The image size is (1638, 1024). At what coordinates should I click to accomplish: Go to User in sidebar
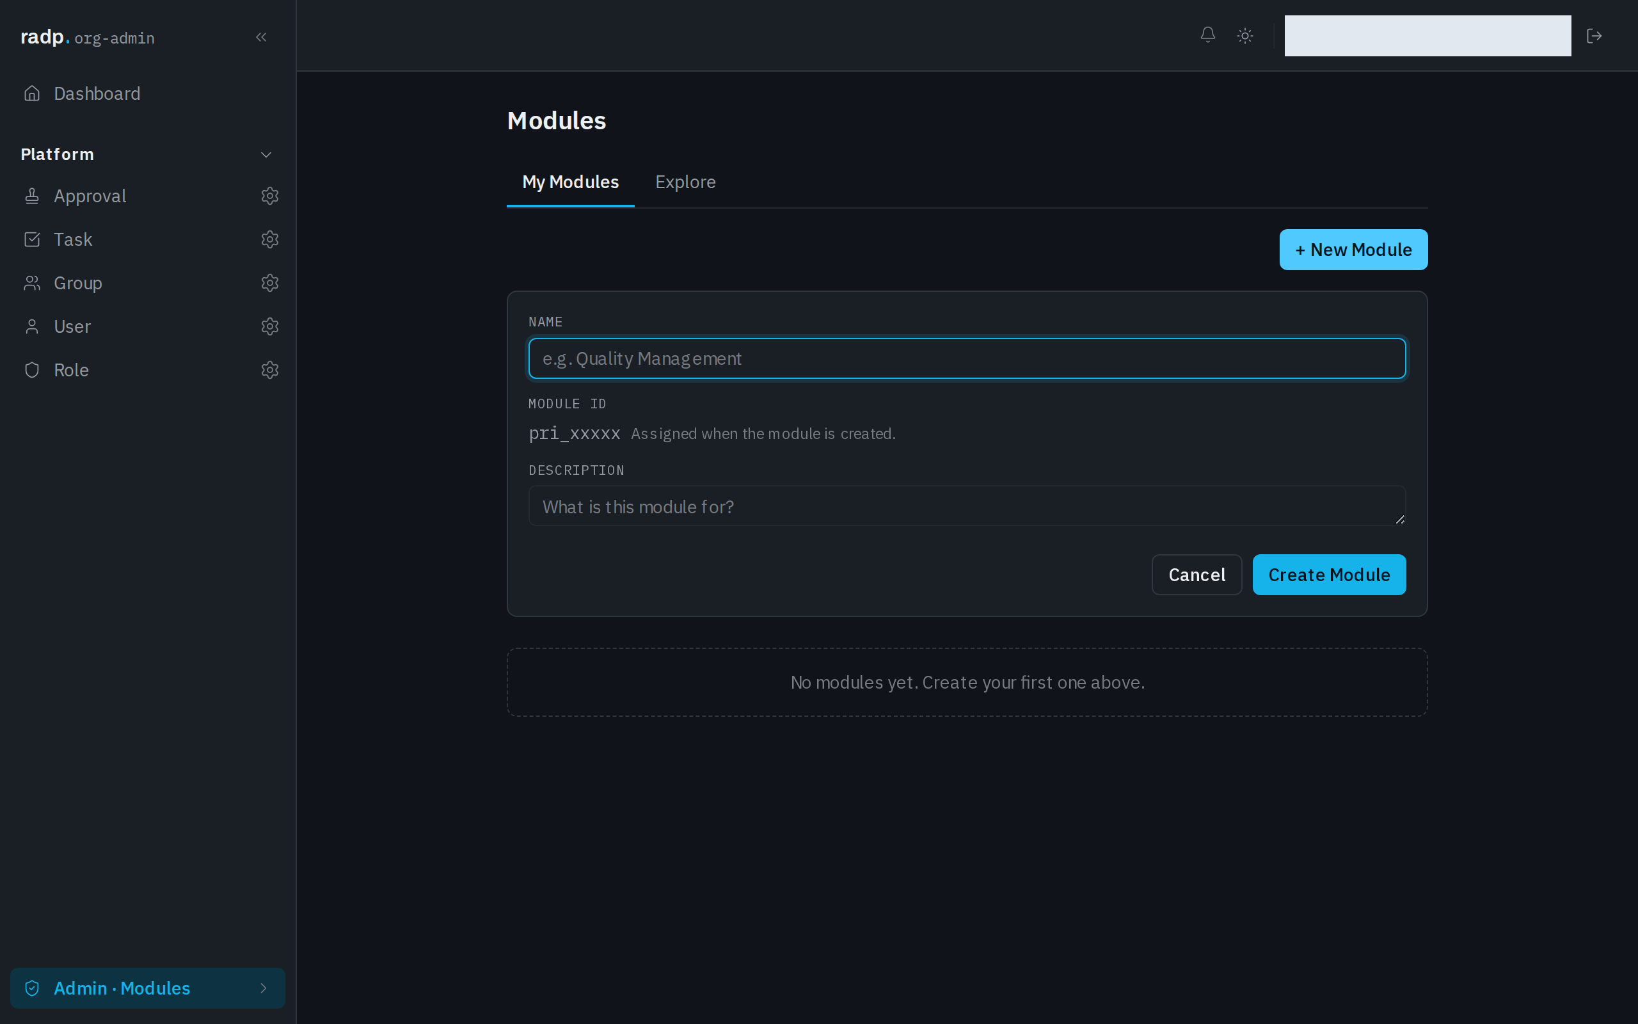72,326
